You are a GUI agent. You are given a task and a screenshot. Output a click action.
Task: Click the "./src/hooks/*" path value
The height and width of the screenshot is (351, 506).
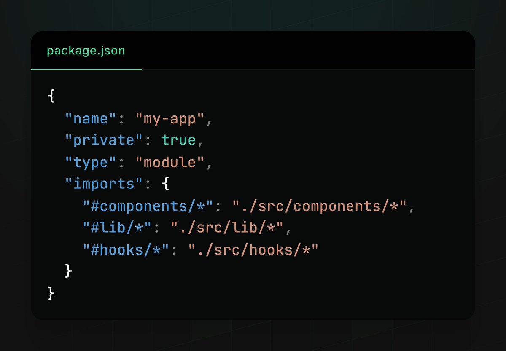coord(254,250)
